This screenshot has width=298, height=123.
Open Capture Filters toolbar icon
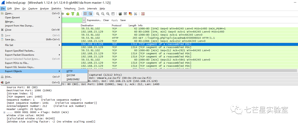click(x=120, y=14)
